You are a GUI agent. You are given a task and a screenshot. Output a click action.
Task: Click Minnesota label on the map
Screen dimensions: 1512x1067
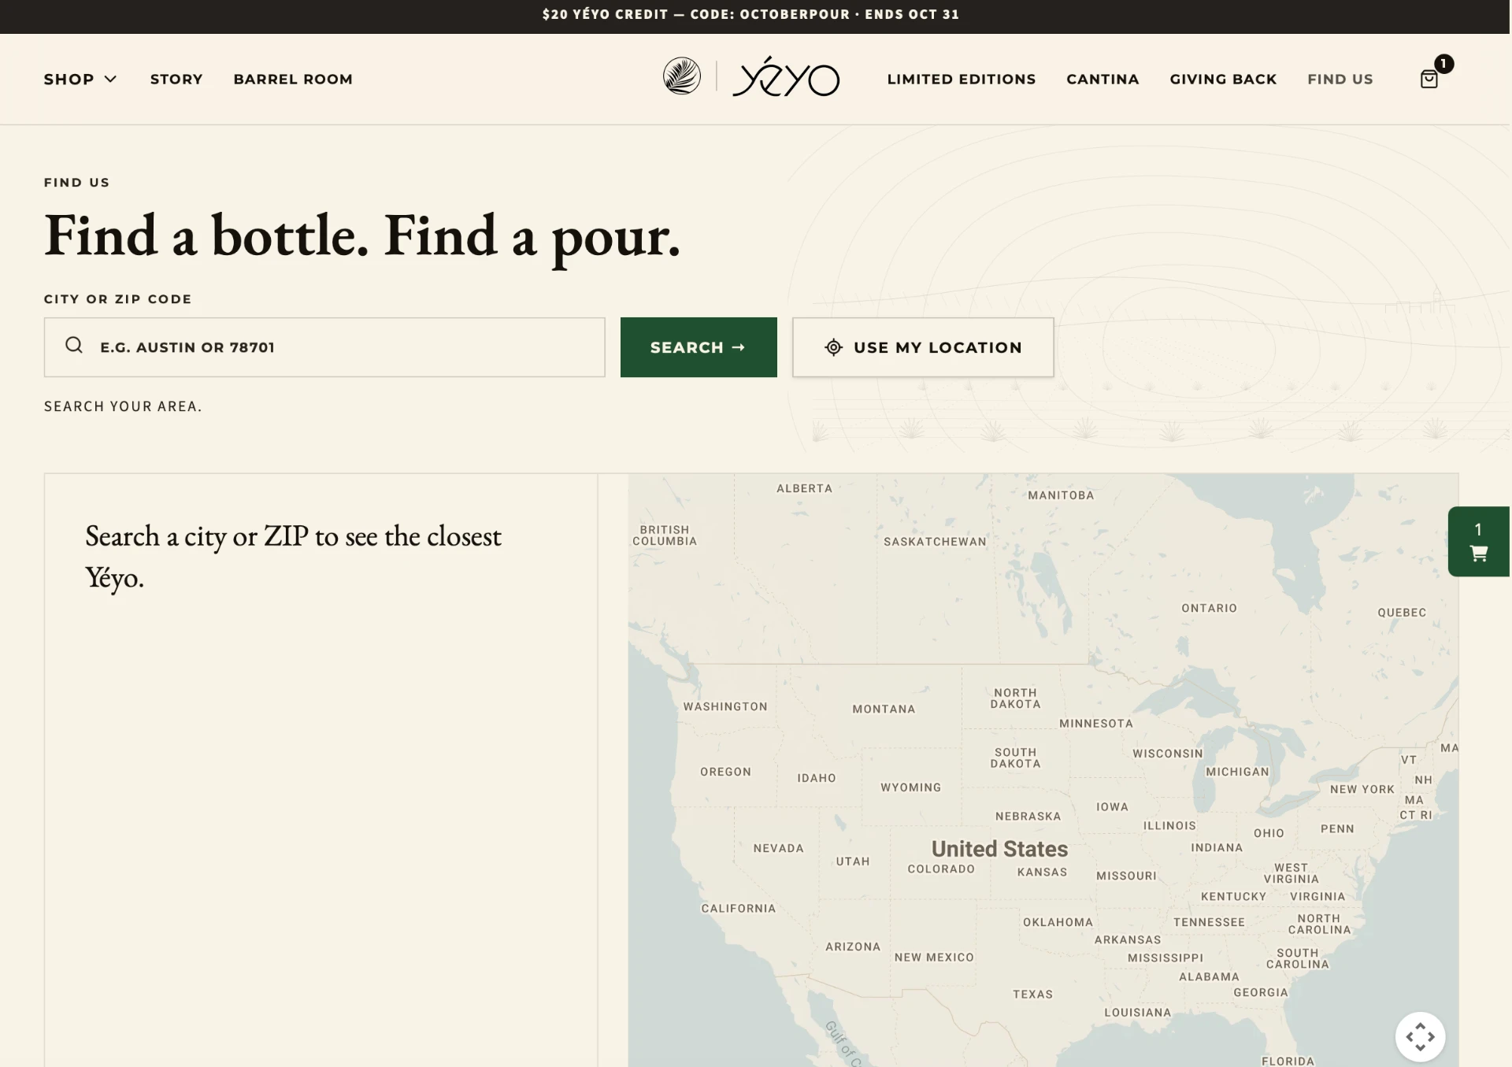pos(1095,723)
